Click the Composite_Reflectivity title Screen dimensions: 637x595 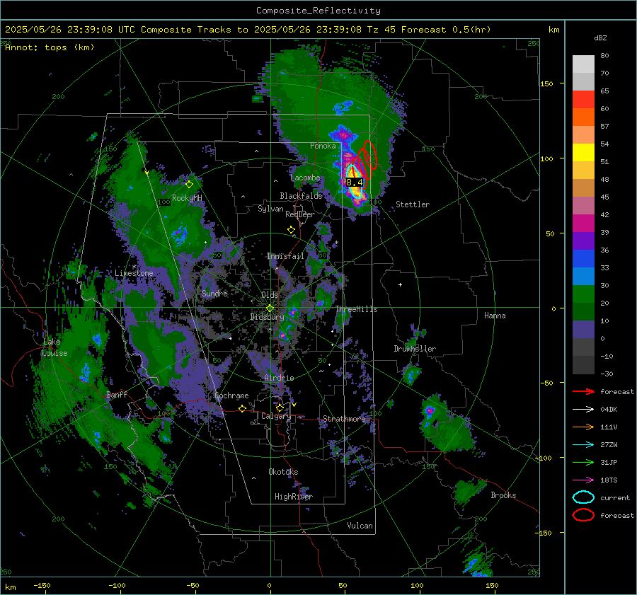(x=318, y=11)
